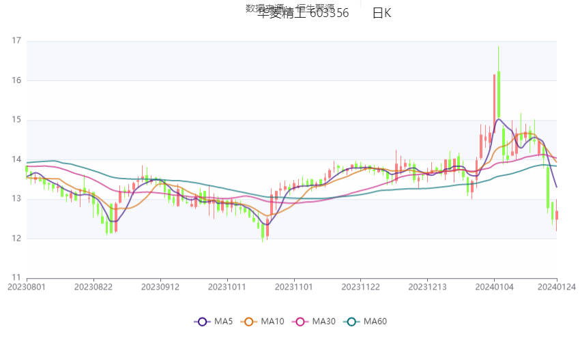Click the 20231011 x-axis date label
This screenshot has width=580, height=353.
[227, 287]
